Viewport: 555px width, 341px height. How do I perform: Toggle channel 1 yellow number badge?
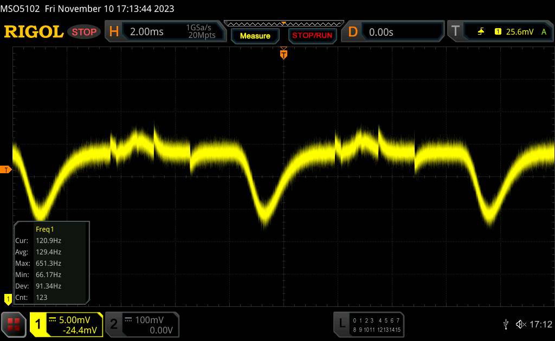coord(38,324)
